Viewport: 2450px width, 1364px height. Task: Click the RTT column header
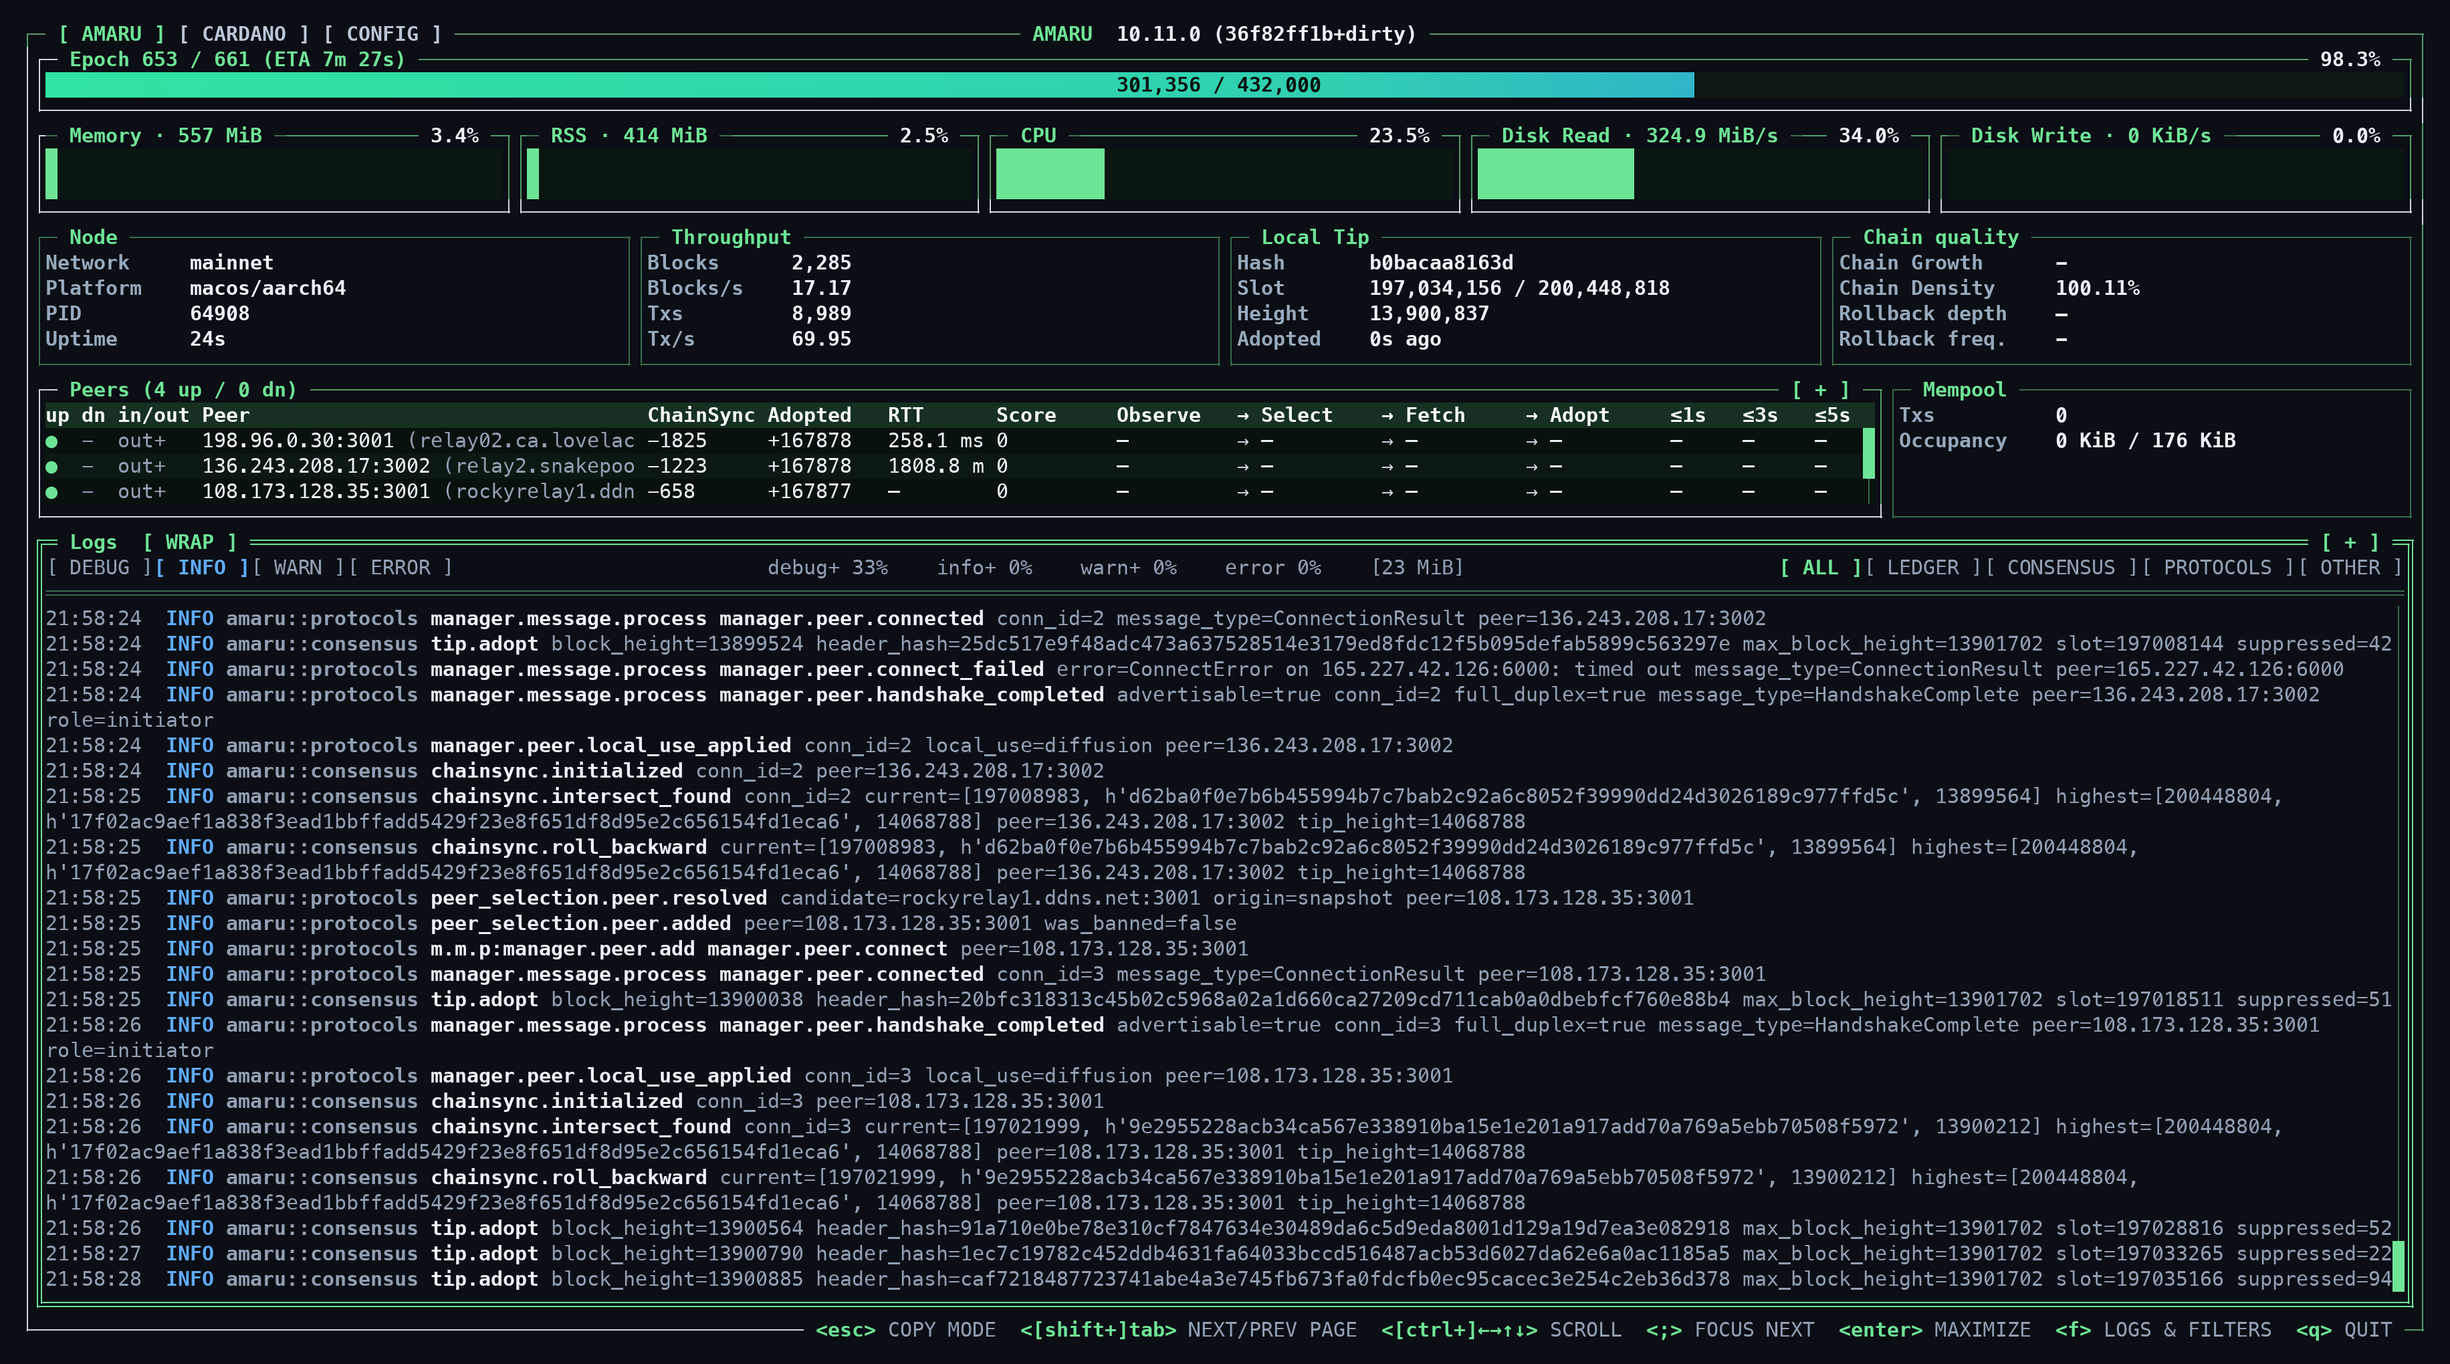pos(905,416)
